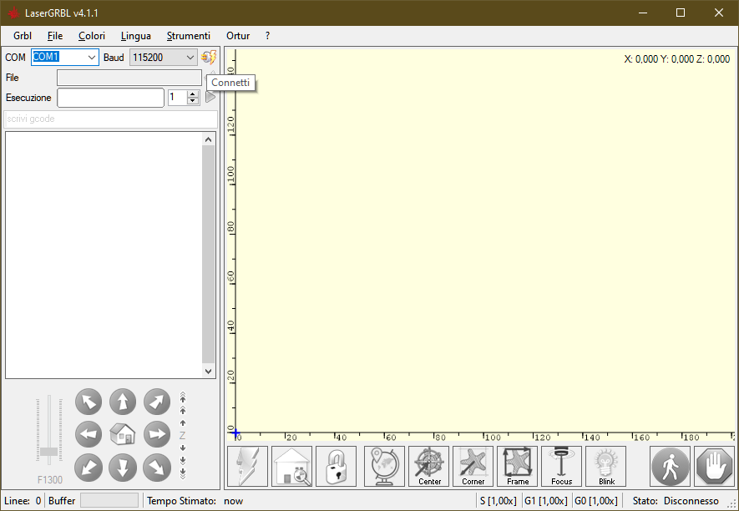
Task: Click the Center button
Action: coord(429,466)
